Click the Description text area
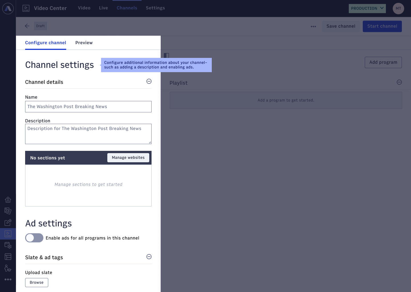Viewport: 411px width, 292px height. point(88,134)
